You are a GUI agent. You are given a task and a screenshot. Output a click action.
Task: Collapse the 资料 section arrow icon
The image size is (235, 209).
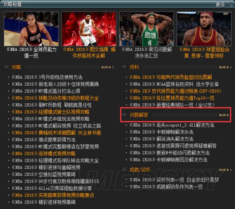pos(124,67)
